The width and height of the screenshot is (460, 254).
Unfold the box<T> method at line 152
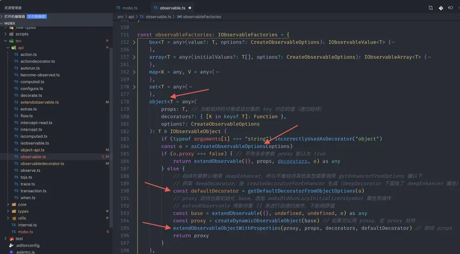pyautogui.click(x=134, y=42)
